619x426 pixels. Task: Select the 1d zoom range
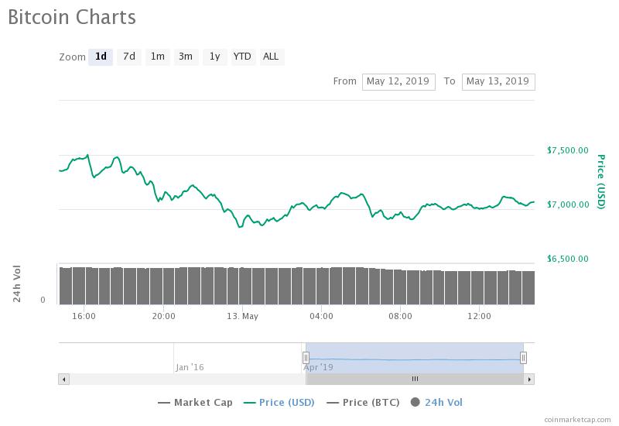pyautogui.click(x=101, y=57)
